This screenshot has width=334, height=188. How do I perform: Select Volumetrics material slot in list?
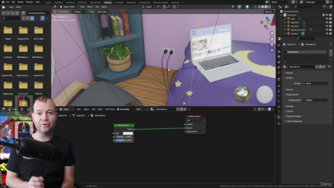pyautogui.click(x=305, y=52)
